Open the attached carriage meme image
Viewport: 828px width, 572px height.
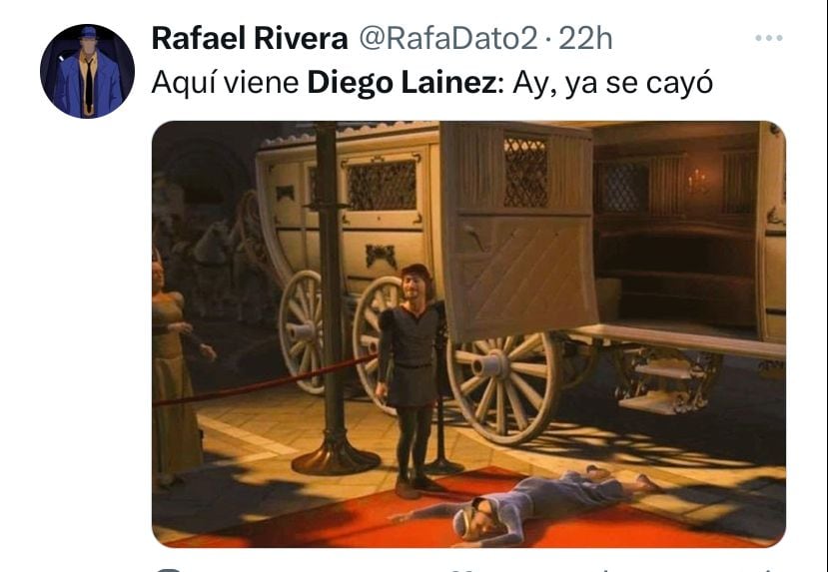pyautogui.click(x=468, y=333)
